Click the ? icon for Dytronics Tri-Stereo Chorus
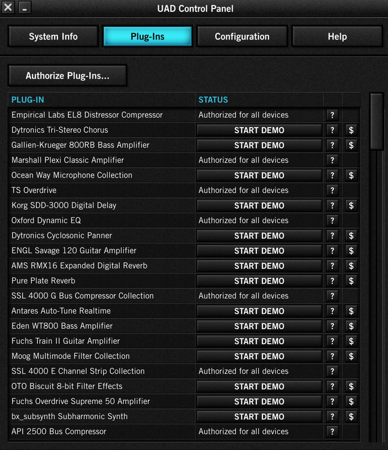The image size is (388, 450). [332, 130]
